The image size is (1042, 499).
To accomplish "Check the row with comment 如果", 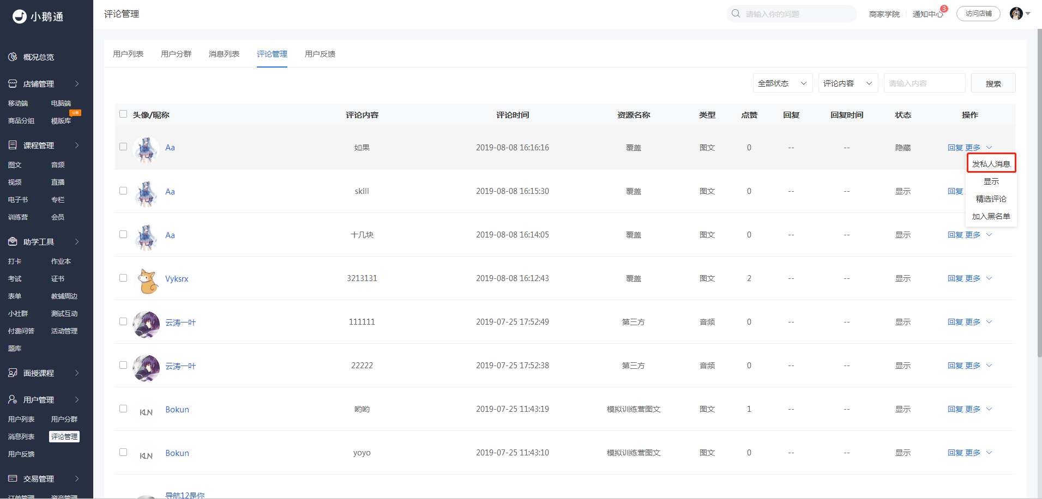I will (123, 147).
